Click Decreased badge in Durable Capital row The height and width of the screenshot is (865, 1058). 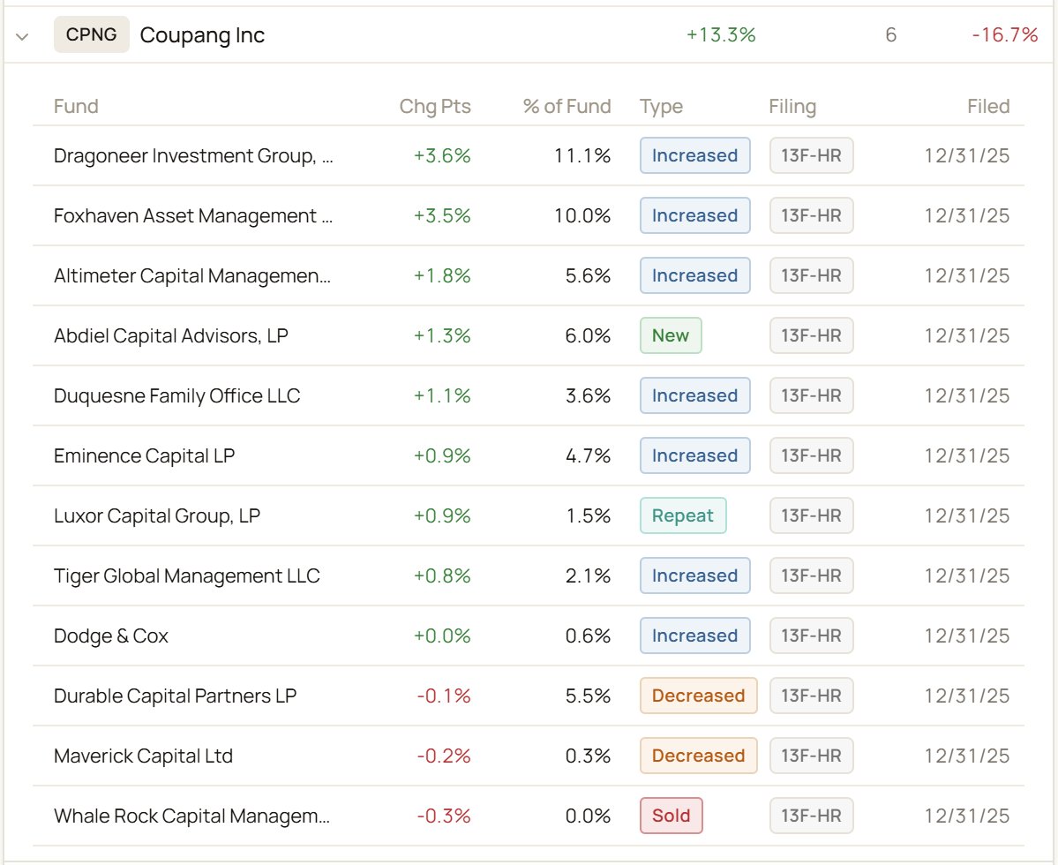point(698,696)
